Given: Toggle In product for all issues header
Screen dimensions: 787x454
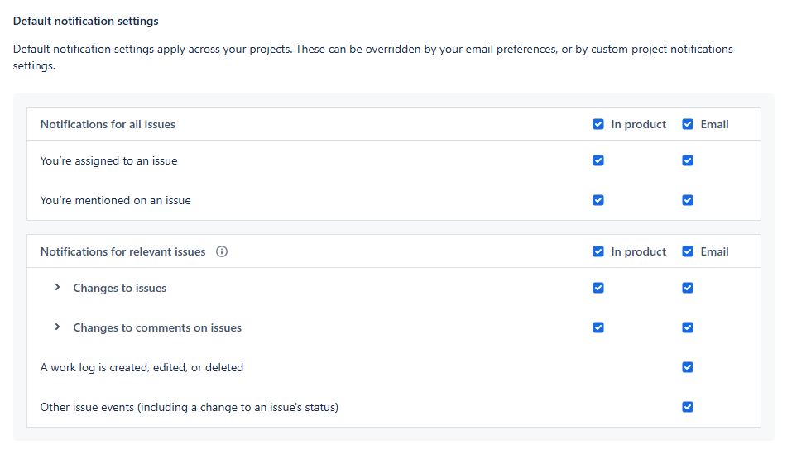Looking at the screenshot, I should [x=598, y=125].
